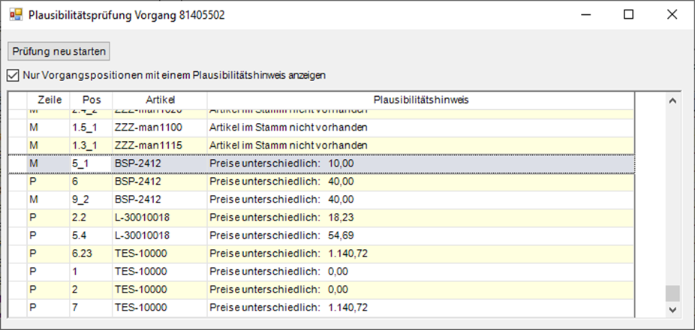Click the 'Prüfung neu starten' button

(59, 51)
